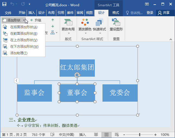175x138 pixels.
Task: Click 100% zoom level
Action: pyautogui.click(x=165, y=135)
